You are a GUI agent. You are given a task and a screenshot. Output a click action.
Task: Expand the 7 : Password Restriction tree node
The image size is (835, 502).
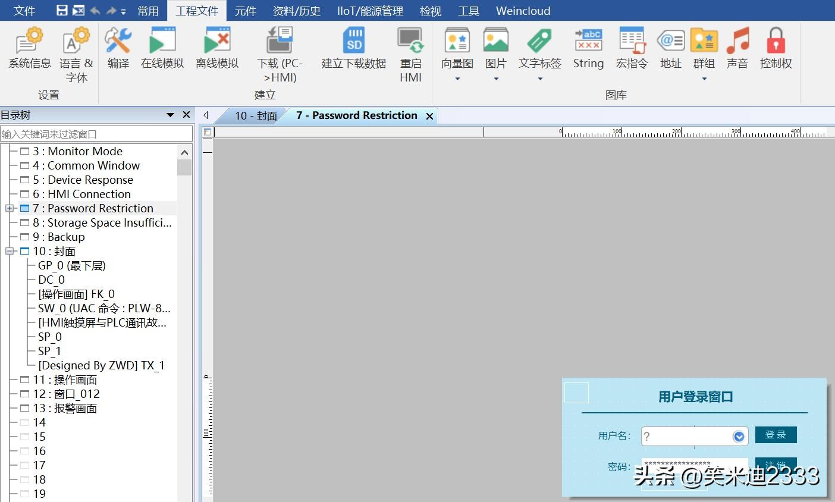(10, 208)
